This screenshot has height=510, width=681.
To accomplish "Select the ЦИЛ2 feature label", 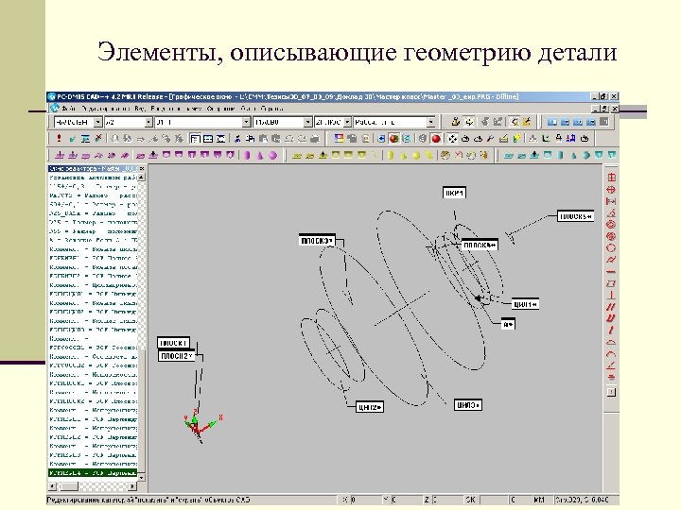I will [x=370, y=407].
